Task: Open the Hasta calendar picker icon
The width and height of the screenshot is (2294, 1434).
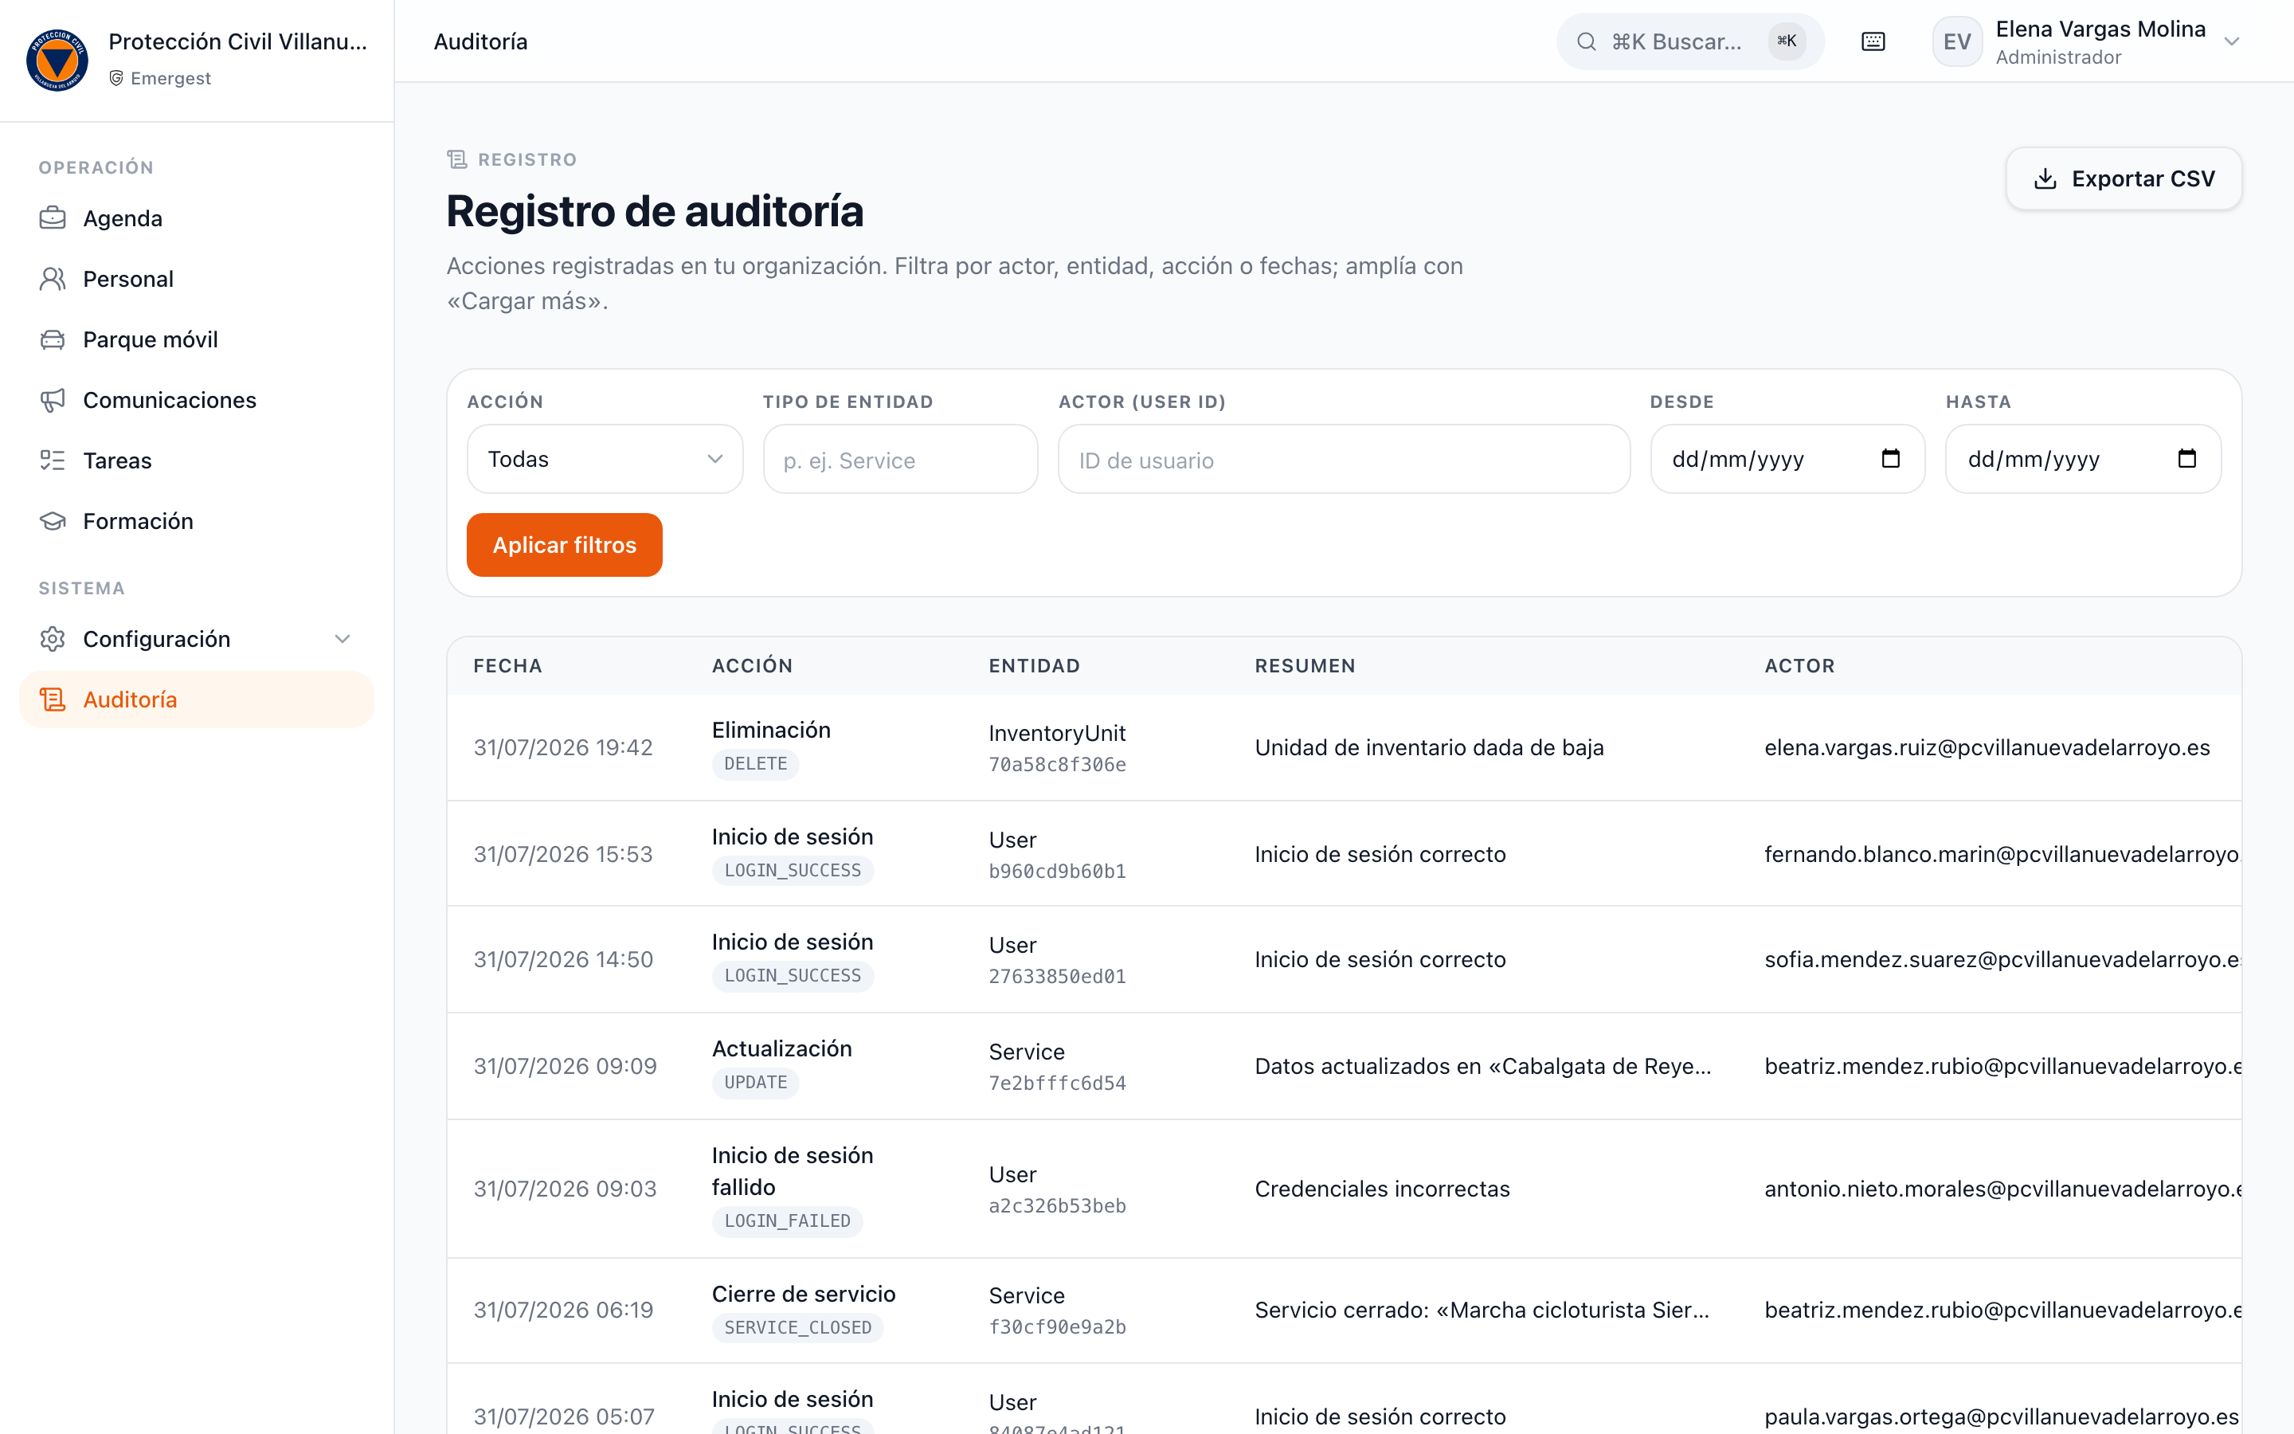Action: pyautogui.click(x=2187, y=459)
